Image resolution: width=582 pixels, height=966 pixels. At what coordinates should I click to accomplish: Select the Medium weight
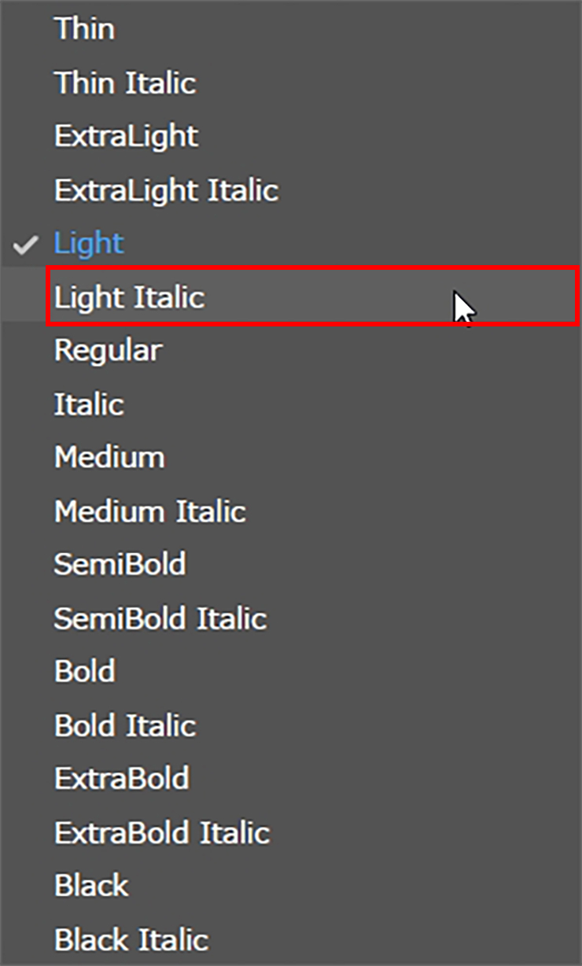pos(109,458)
